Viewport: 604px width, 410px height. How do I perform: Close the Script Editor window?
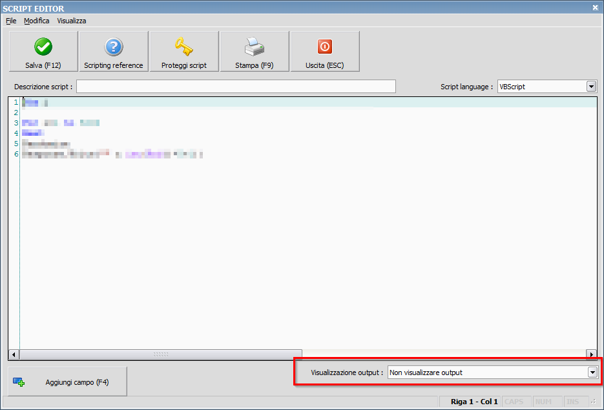tap(595, 8)
